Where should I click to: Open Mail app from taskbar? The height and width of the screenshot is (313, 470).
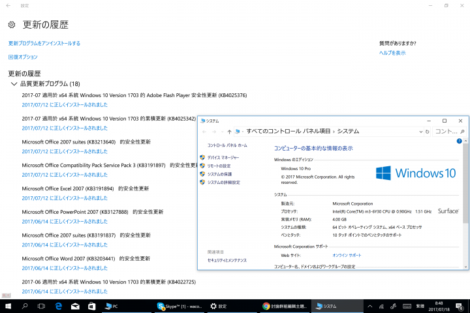point(75,306)
